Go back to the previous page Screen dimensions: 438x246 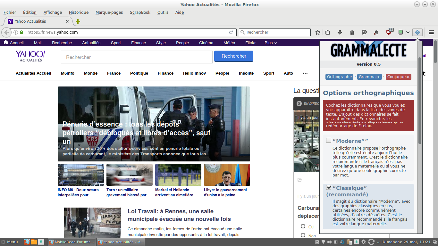(x=6, y=32)
